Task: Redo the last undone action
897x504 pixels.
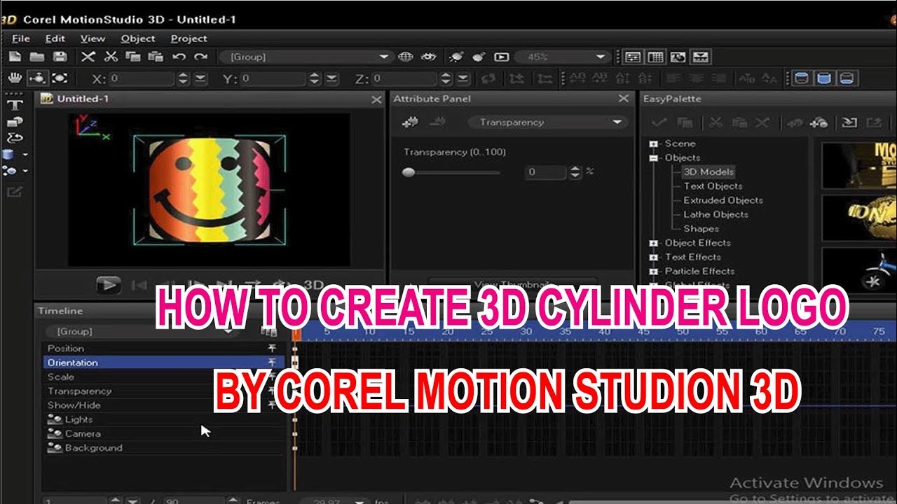Action: 201,57
